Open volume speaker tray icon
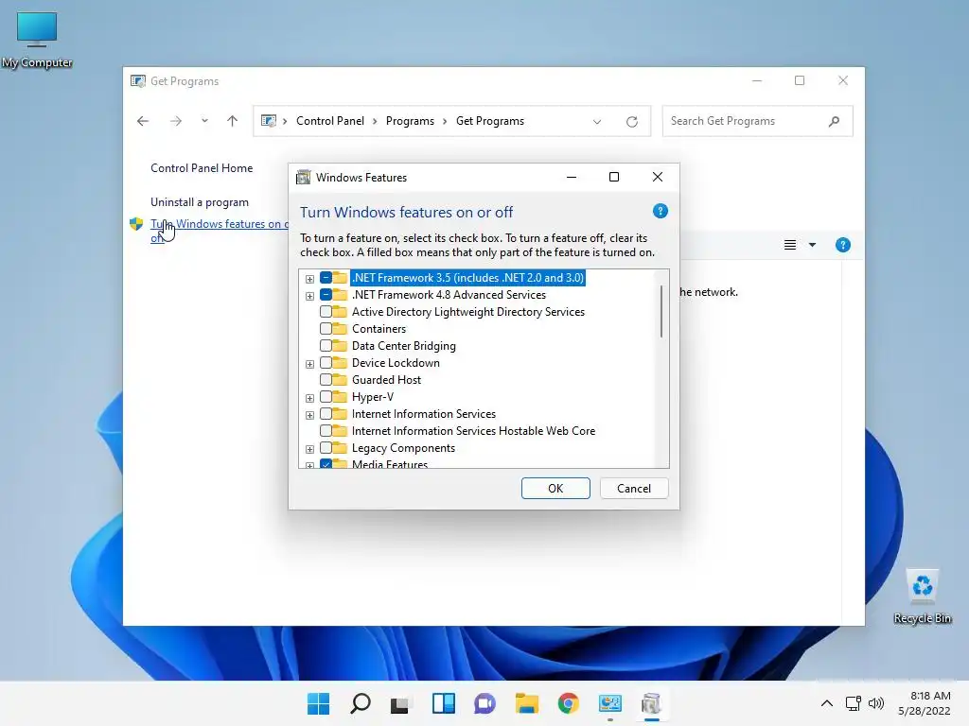This screenshot has height=726, width=969. click(x=876, y=703)
